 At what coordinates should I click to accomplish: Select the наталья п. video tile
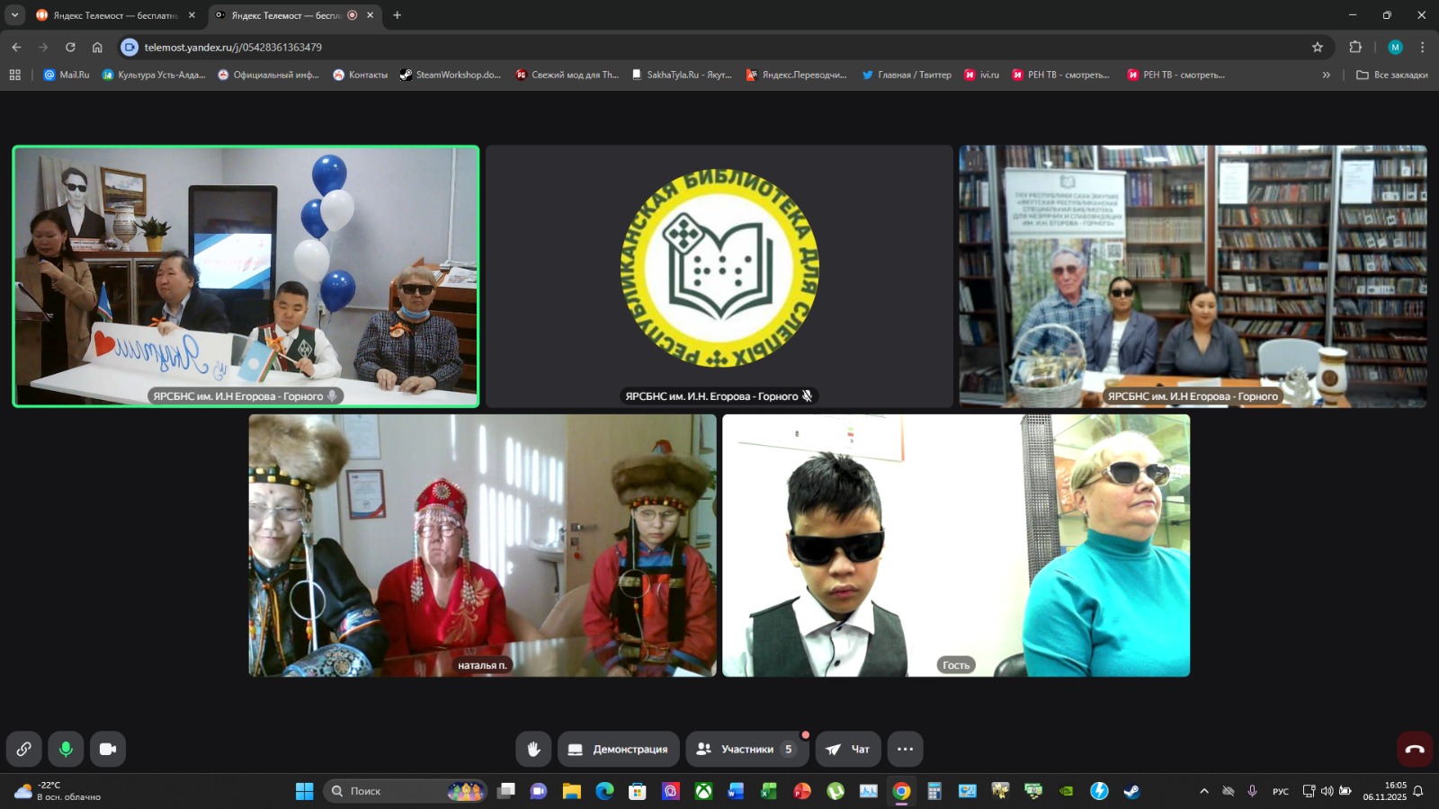[482, 545]
